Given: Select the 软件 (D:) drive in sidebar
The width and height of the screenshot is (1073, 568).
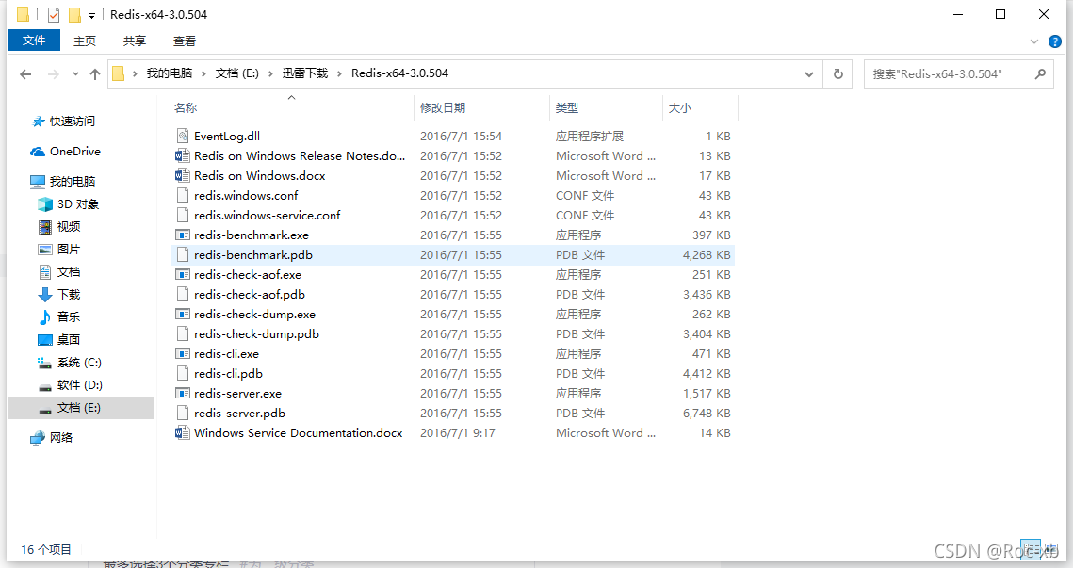Looking at the screenshot, I should pyautogui.click(x=71, y=384).
